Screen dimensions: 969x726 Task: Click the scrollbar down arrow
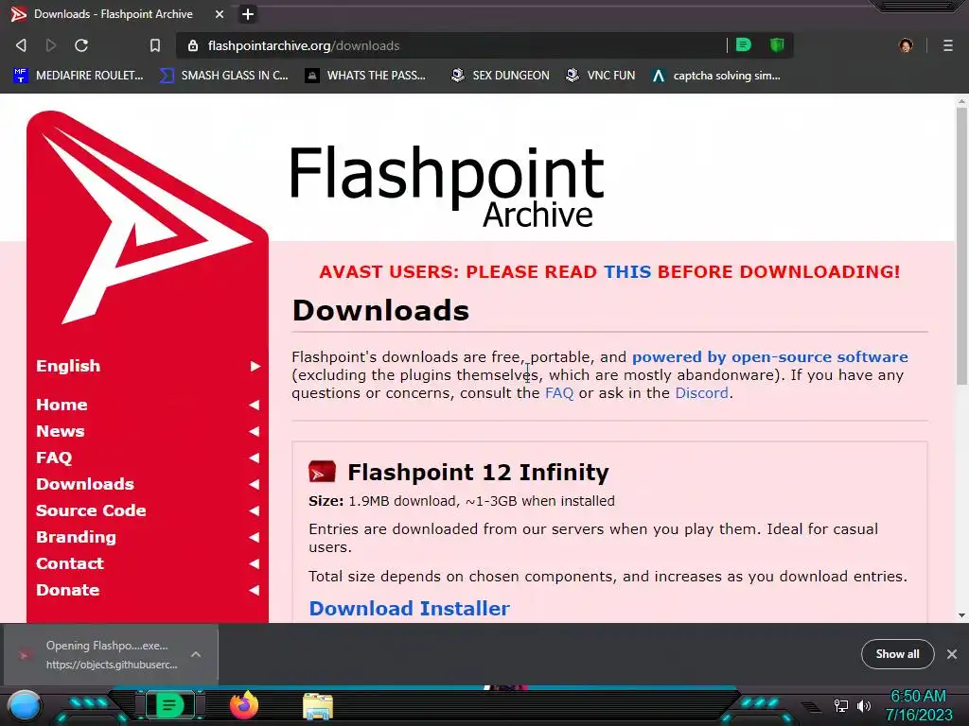tap(961, 614)
